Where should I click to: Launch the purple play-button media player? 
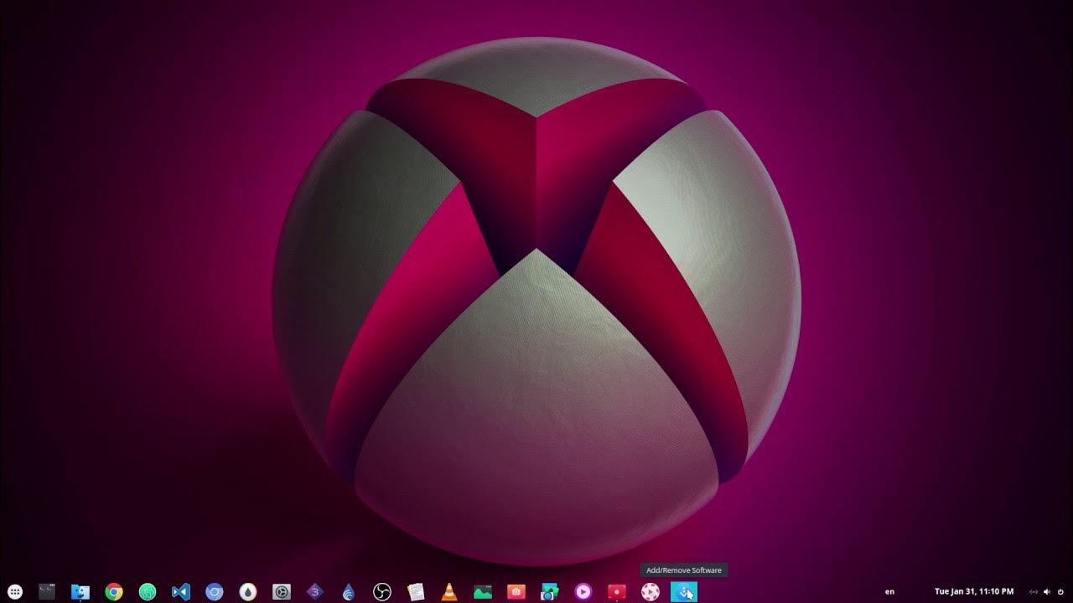583,592
